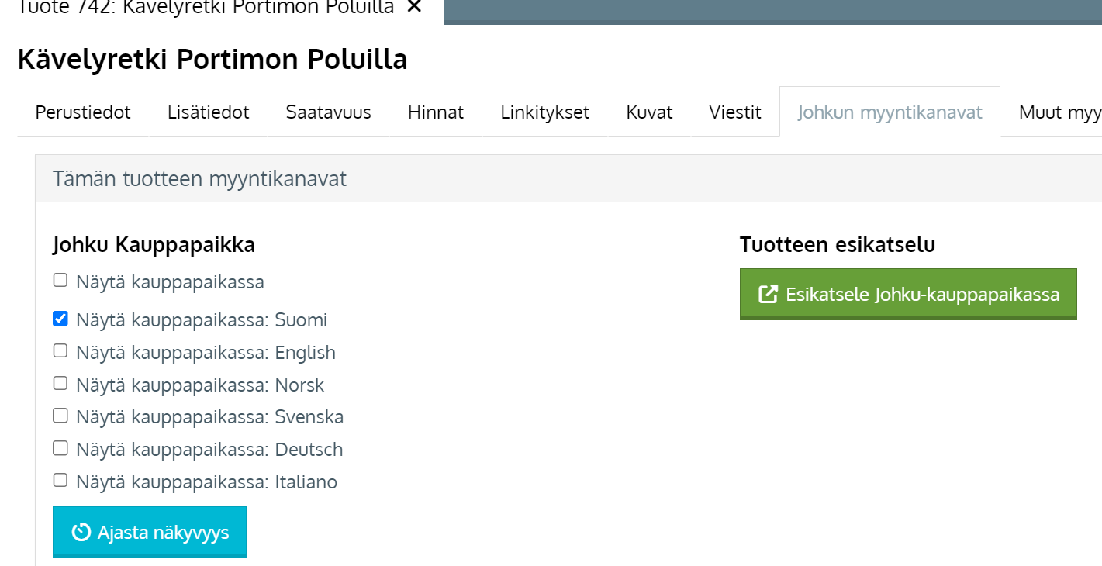Go to the Saatavuus tab
This screenshot has width=1102, height=566.
pyautogui.click(x=328, y=112)
